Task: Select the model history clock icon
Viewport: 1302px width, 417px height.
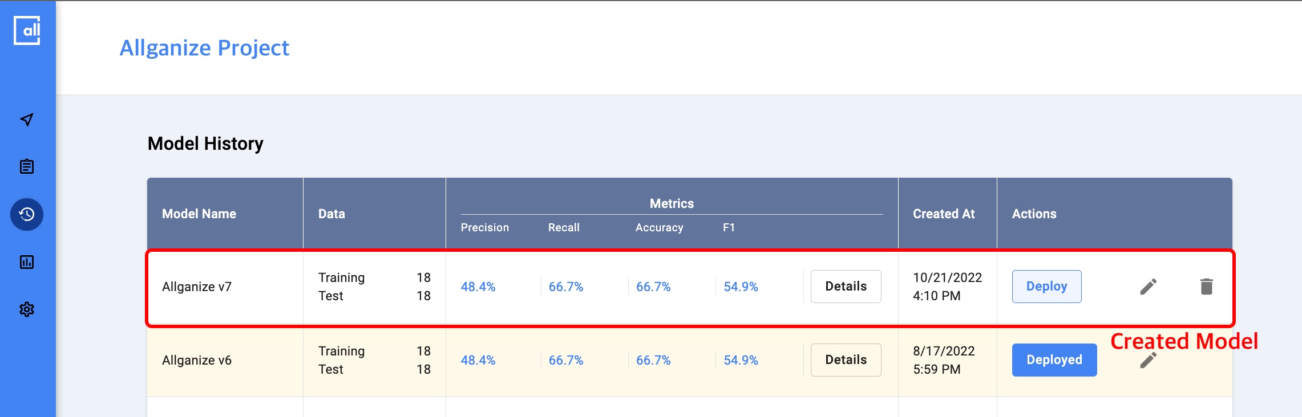Action: [27, 215]
